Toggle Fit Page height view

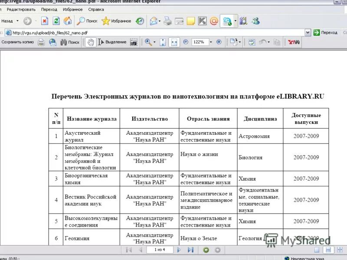click(163, 42)
